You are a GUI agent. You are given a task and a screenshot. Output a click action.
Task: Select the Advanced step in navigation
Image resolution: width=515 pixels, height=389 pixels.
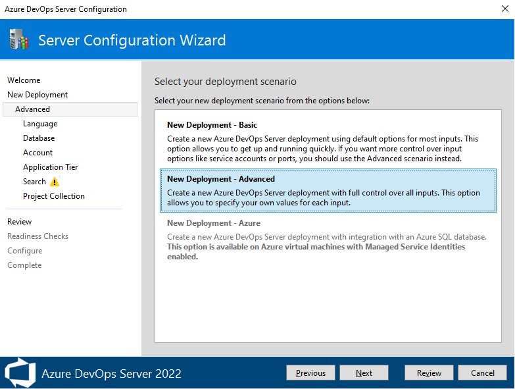(x=33, y=109)
